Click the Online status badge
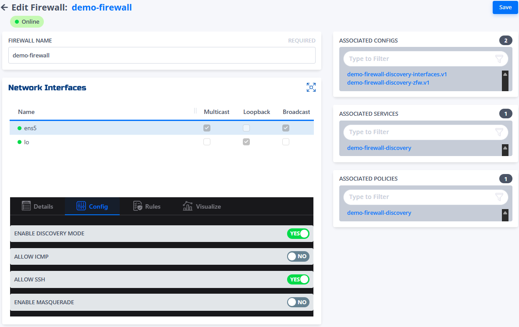This screenshot has width=519, height=327. click(x=27, y=22)
